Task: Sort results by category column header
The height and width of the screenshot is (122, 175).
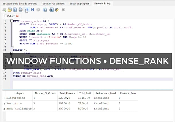Action: pos(19,93)
